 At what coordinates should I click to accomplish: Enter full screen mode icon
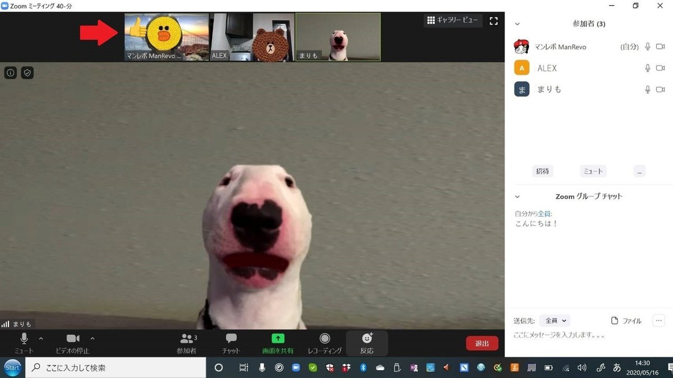(x=494, y=21)
